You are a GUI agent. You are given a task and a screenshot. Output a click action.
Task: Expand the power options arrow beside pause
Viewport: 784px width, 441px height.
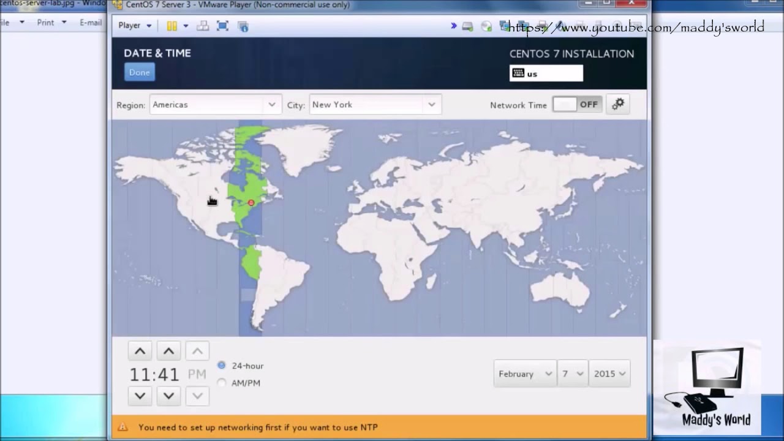pyautogui.click(x=186, y=26)
